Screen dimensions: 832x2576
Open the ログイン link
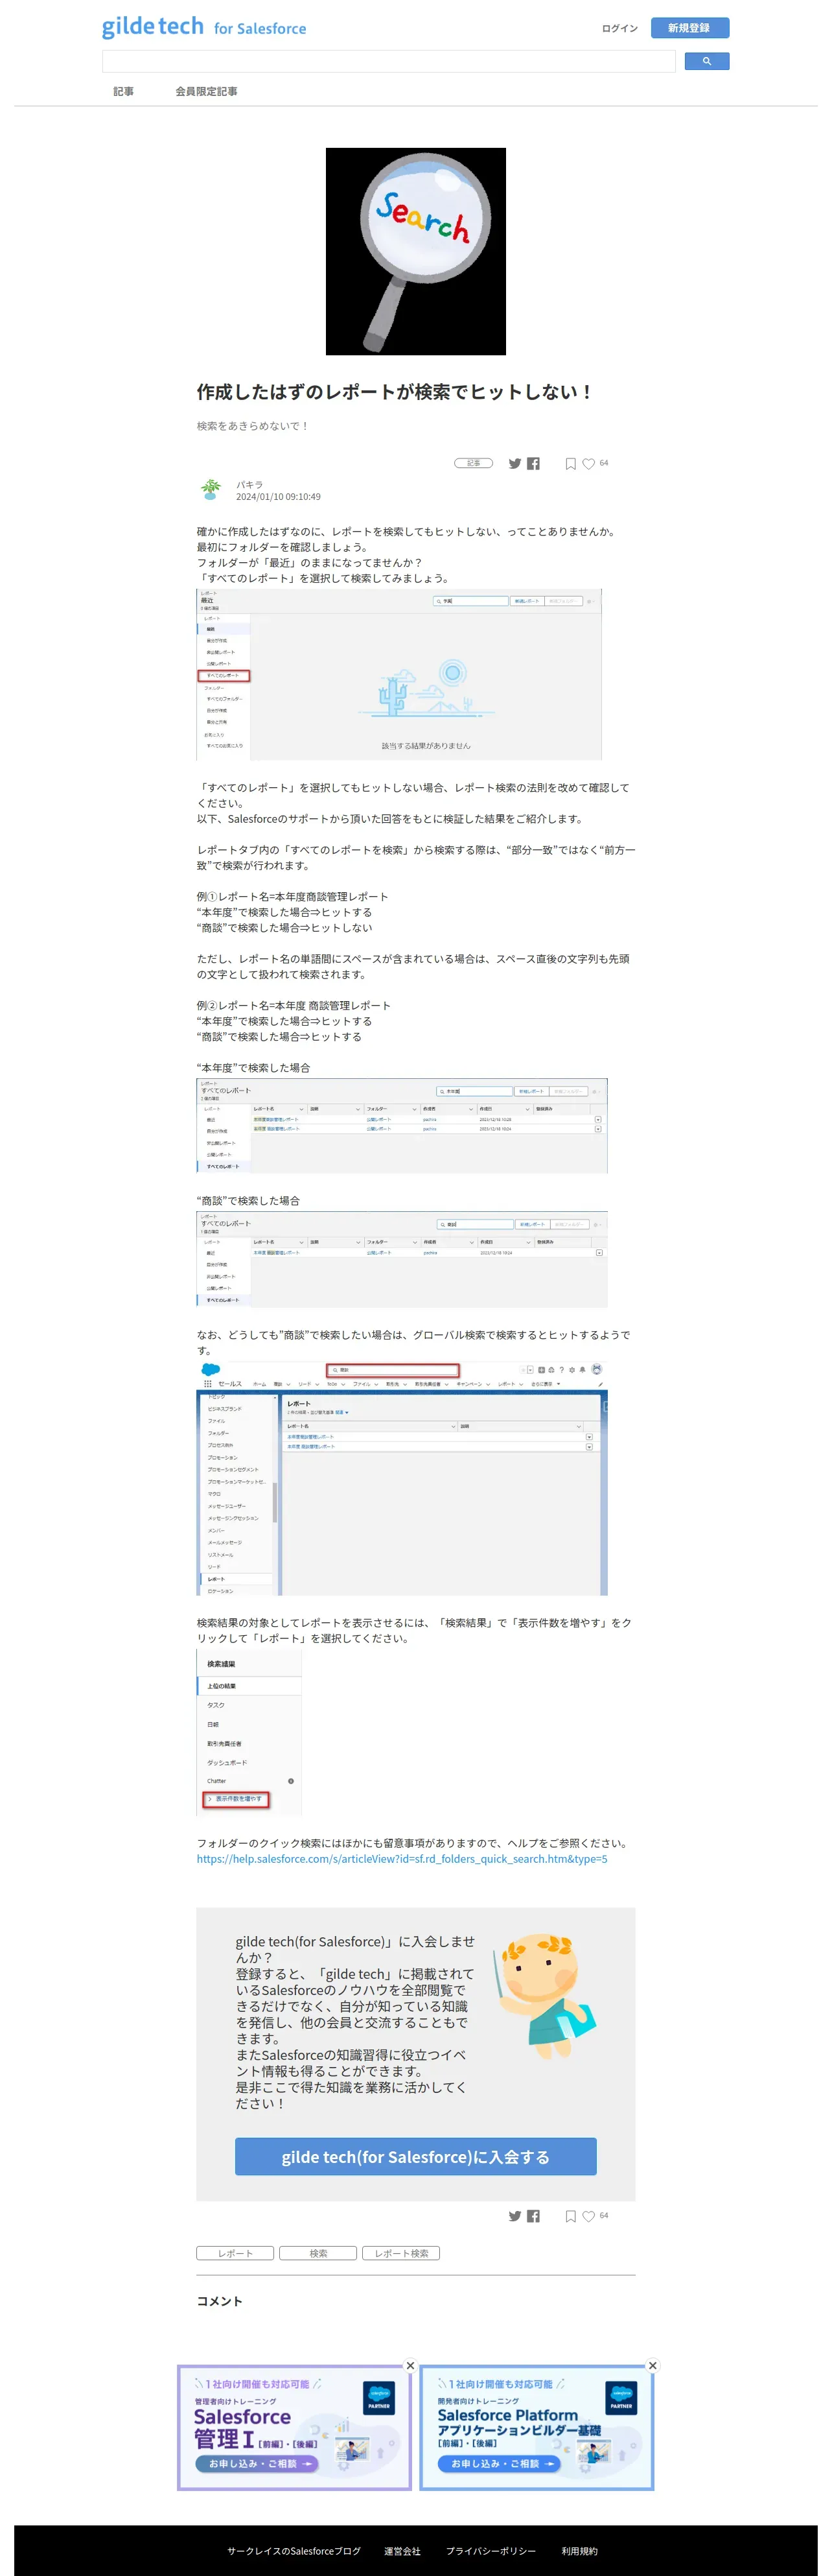[x=619, y=28]
